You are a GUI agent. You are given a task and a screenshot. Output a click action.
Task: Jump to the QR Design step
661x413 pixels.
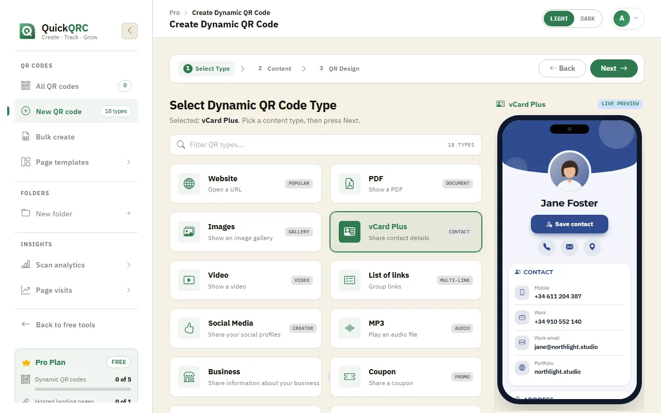(339, 69)
